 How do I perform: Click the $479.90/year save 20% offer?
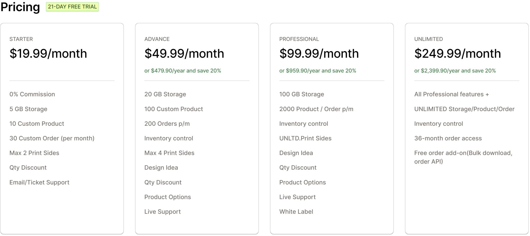point(183,70)
